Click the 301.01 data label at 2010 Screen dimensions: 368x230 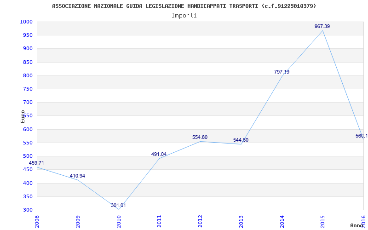click(x=118, y=205)
